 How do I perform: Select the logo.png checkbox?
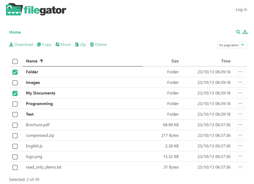click(x=15, y=157)
